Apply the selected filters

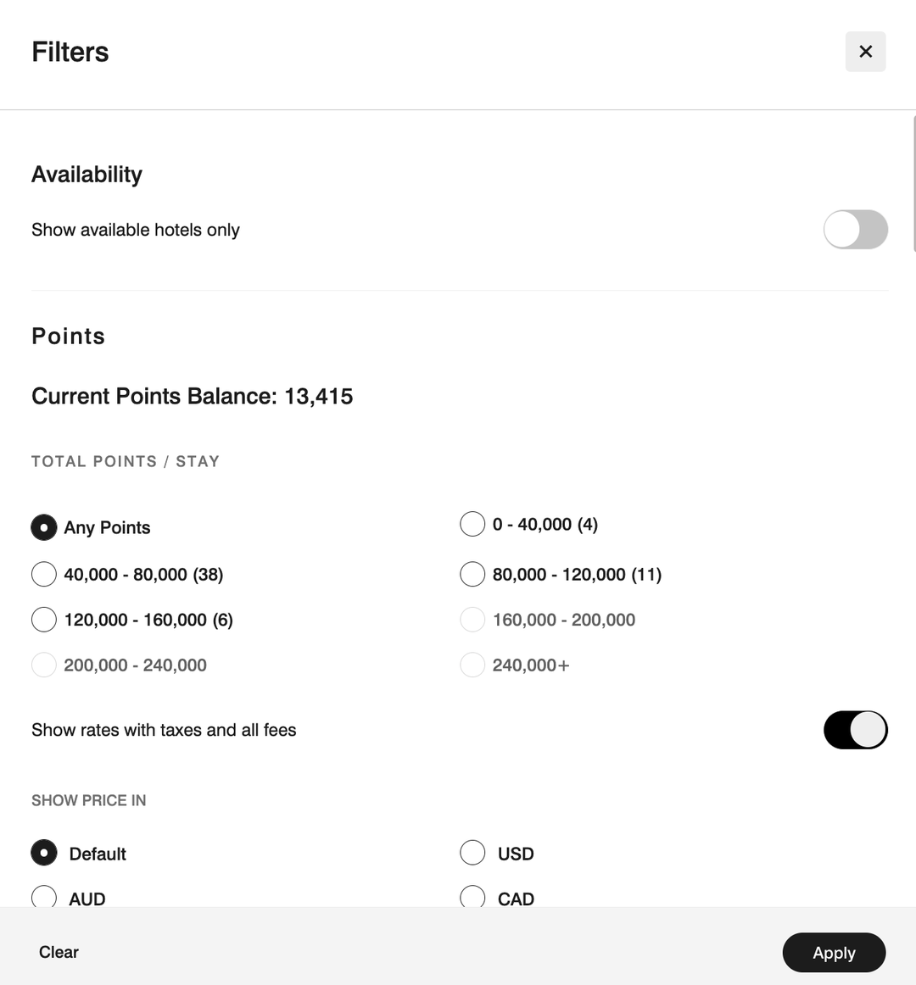[x=834, y=953]
